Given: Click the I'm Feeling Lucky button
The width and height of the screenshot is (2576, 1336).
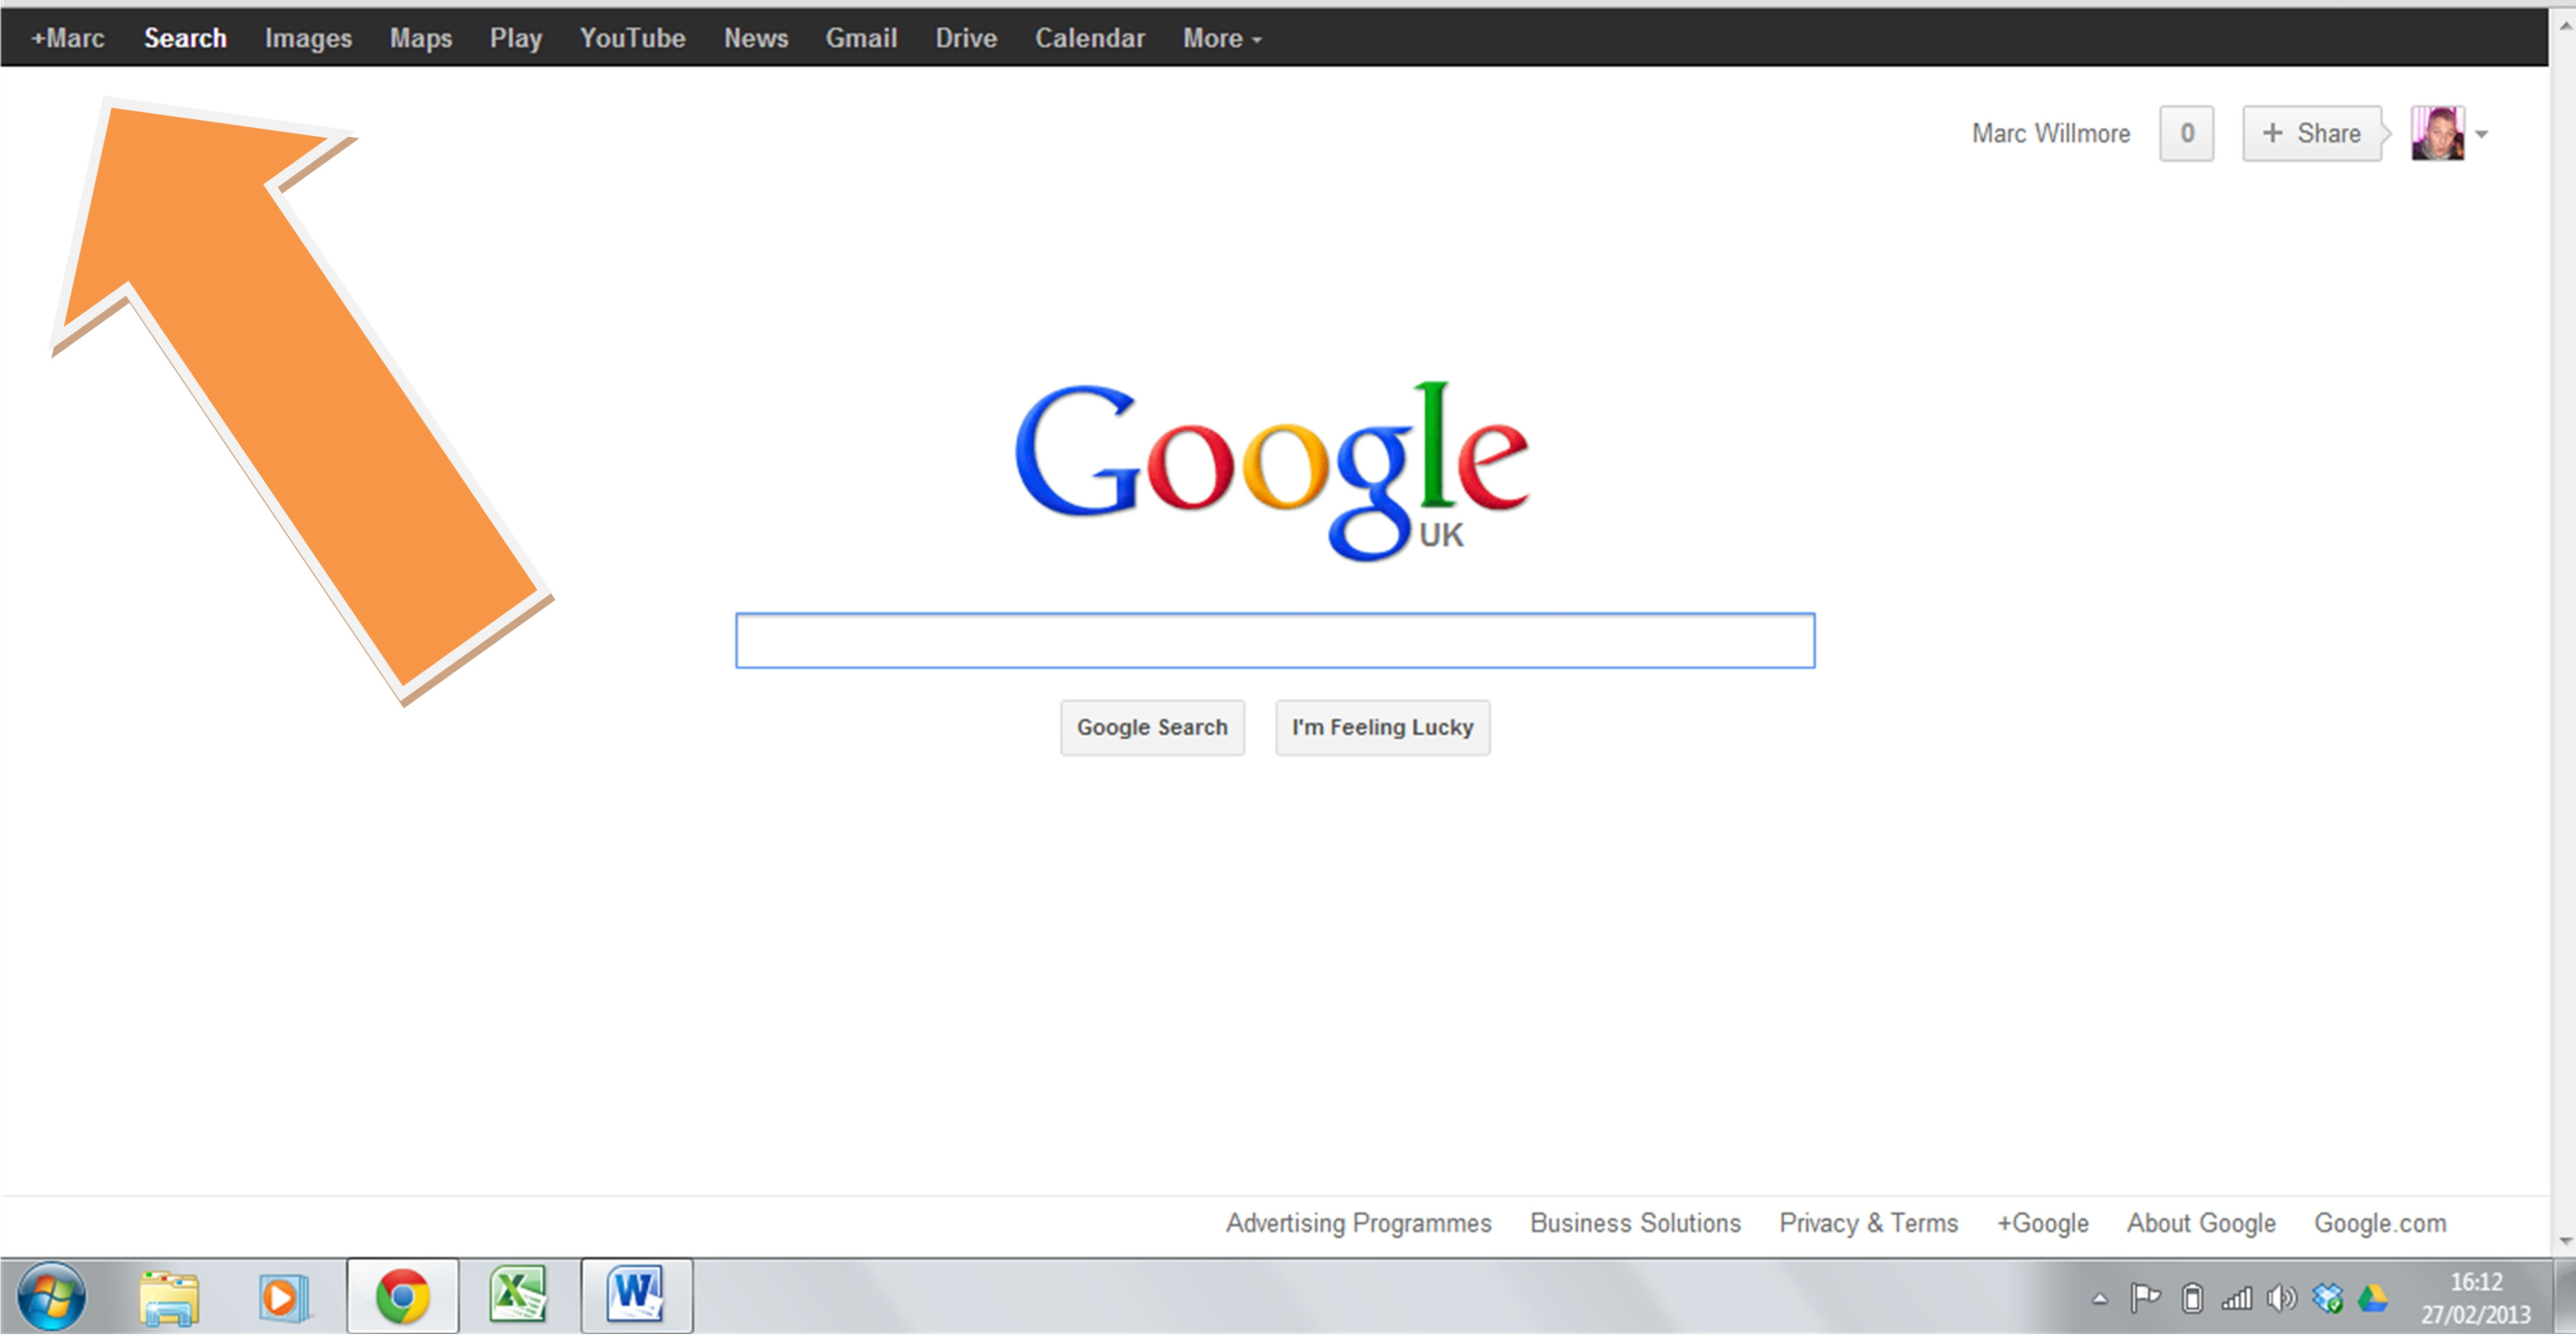Looking at the screenshot, I should point(1382,728).
